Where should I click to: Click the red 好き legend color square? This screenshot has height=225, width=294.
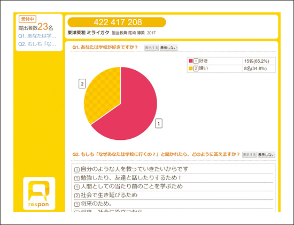click(191, 61)
